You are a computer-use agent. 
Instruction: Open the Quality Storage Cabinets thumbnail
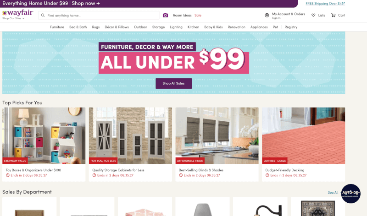[130, 135]
